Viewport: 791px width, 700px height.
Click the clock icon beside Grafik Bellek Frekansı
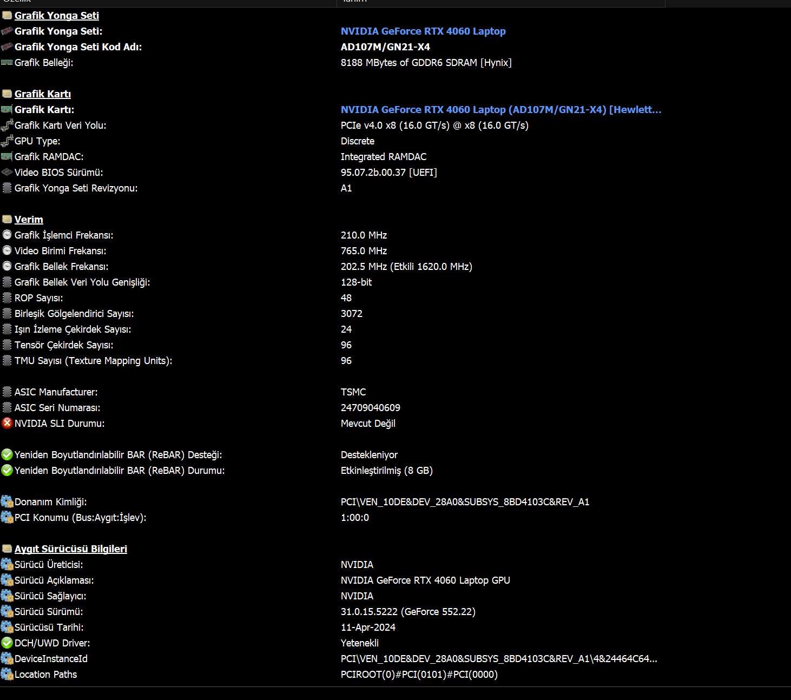[7, 267]
